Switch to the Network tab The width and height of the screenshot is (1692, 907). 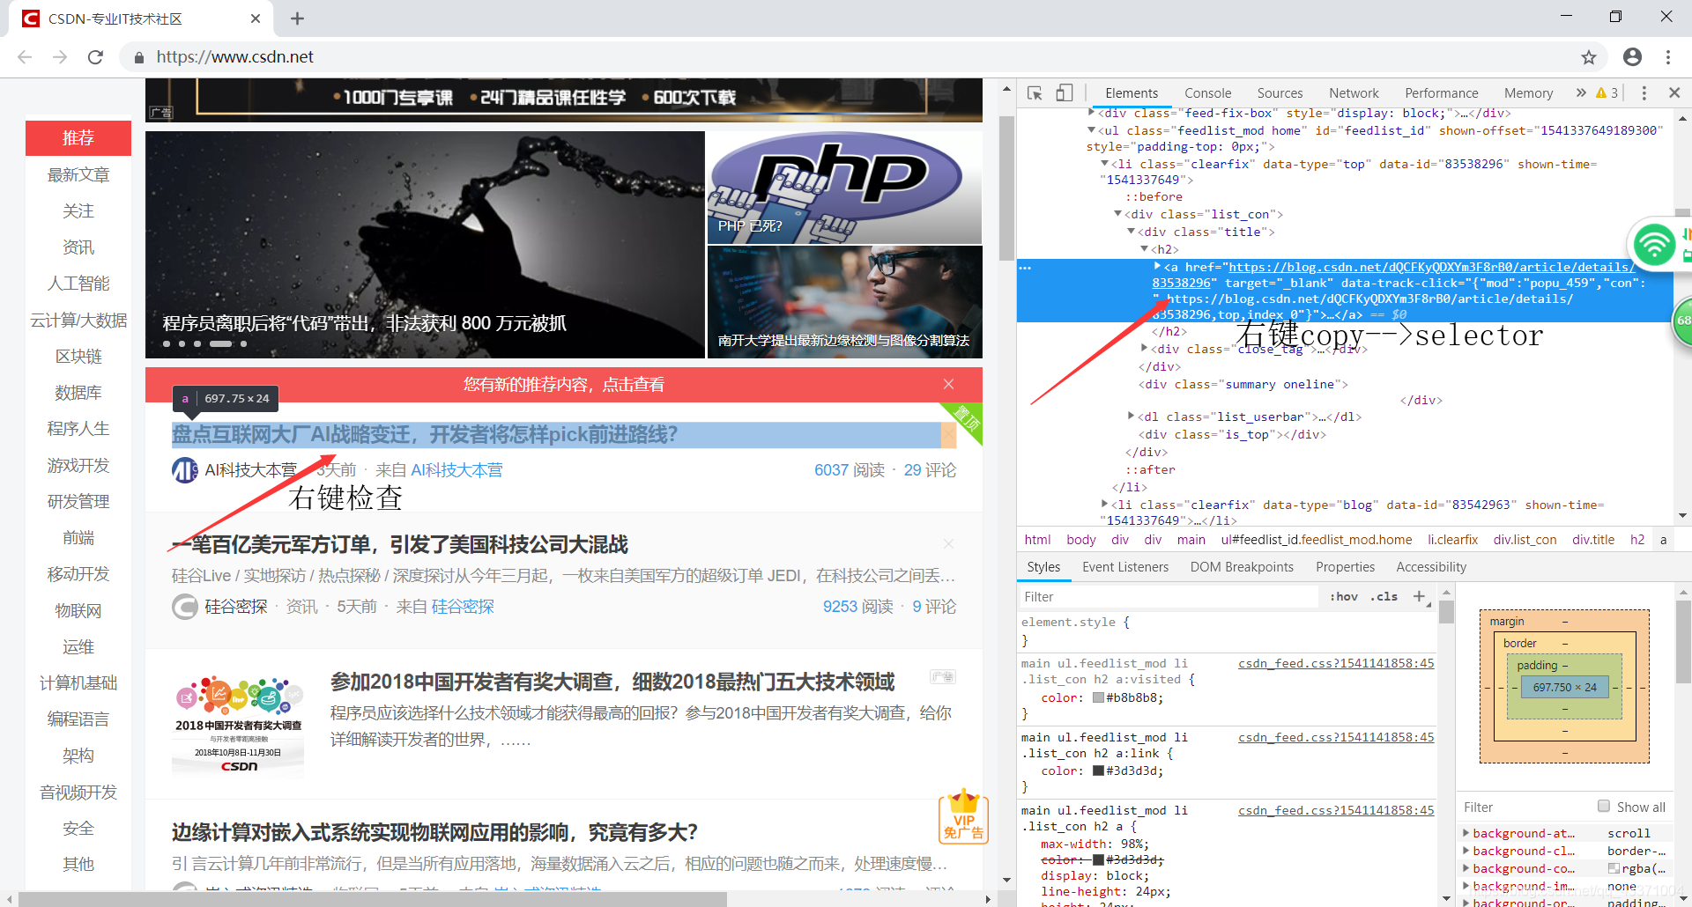[1354, 93]
